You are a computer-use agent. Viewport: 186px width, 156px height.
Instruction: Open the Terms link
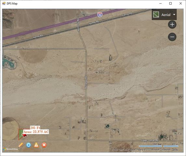click(175, 149)
